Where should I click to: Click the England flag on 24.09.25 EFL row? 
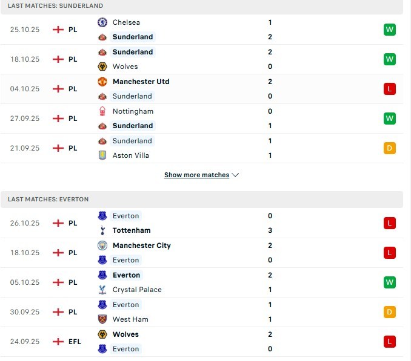(x=58, y=342)
